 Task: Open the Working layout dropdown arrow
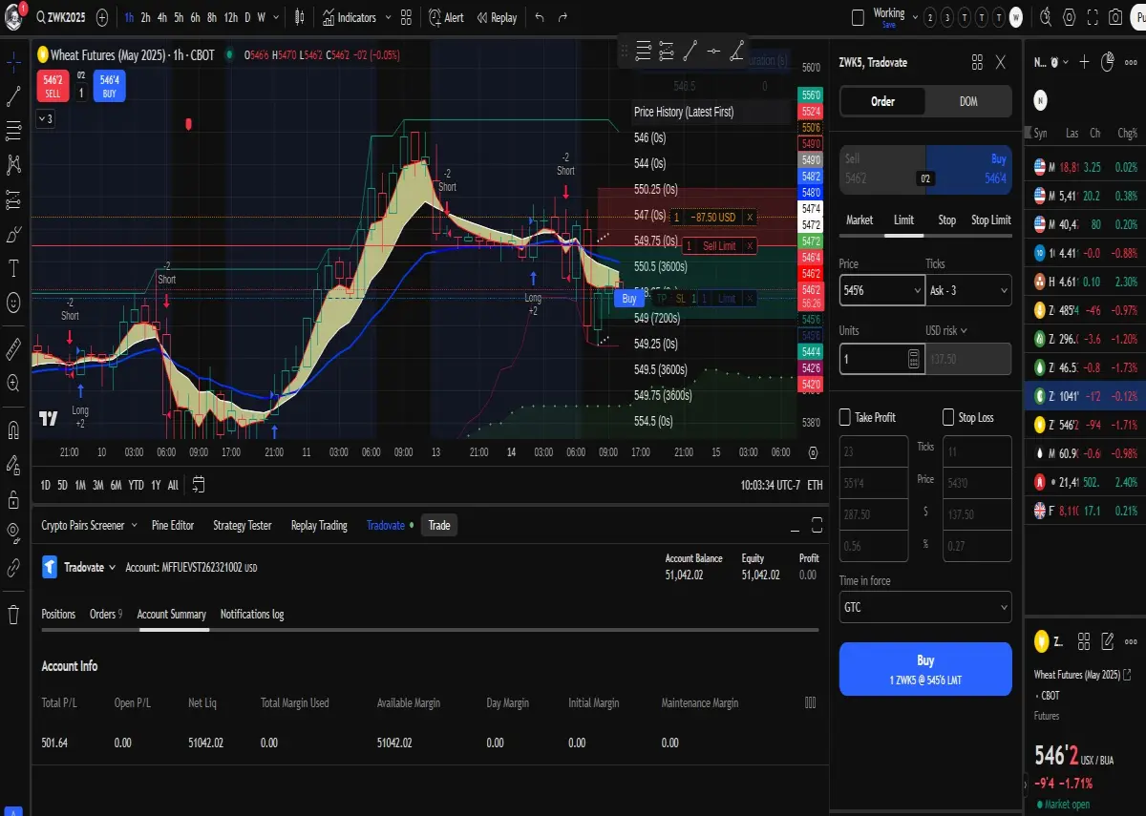(917, 17)
